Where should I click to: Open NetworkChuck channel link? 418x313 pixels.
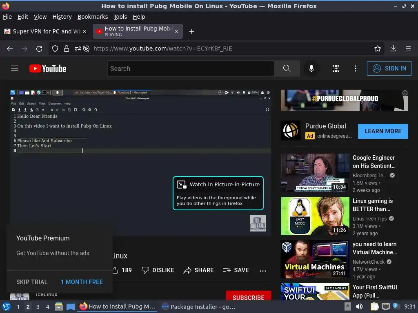point(369,262)
